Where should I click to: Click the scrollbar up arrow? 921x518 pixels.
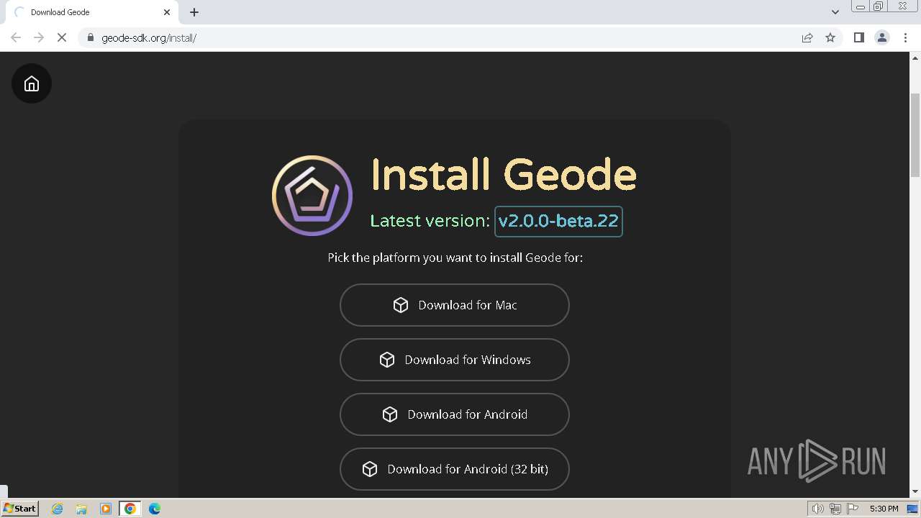click(x=915, y=58)
